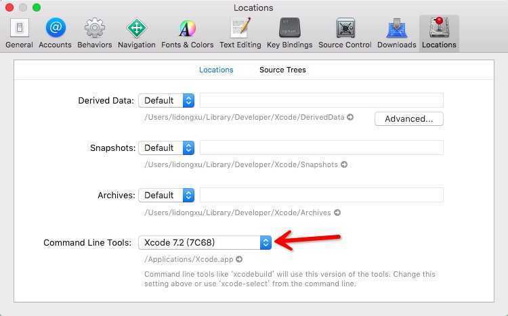Open the Snapshots location dropdown
The width and height of the screenshot is (508, 316).
point(167,148)
